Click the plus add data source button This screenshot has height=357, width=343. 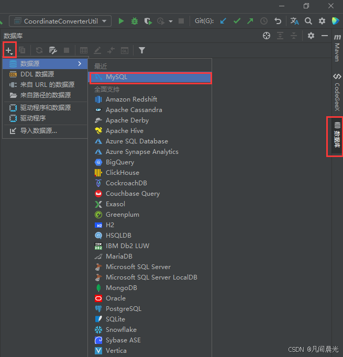pyautogui.click(x=9, y=50)
